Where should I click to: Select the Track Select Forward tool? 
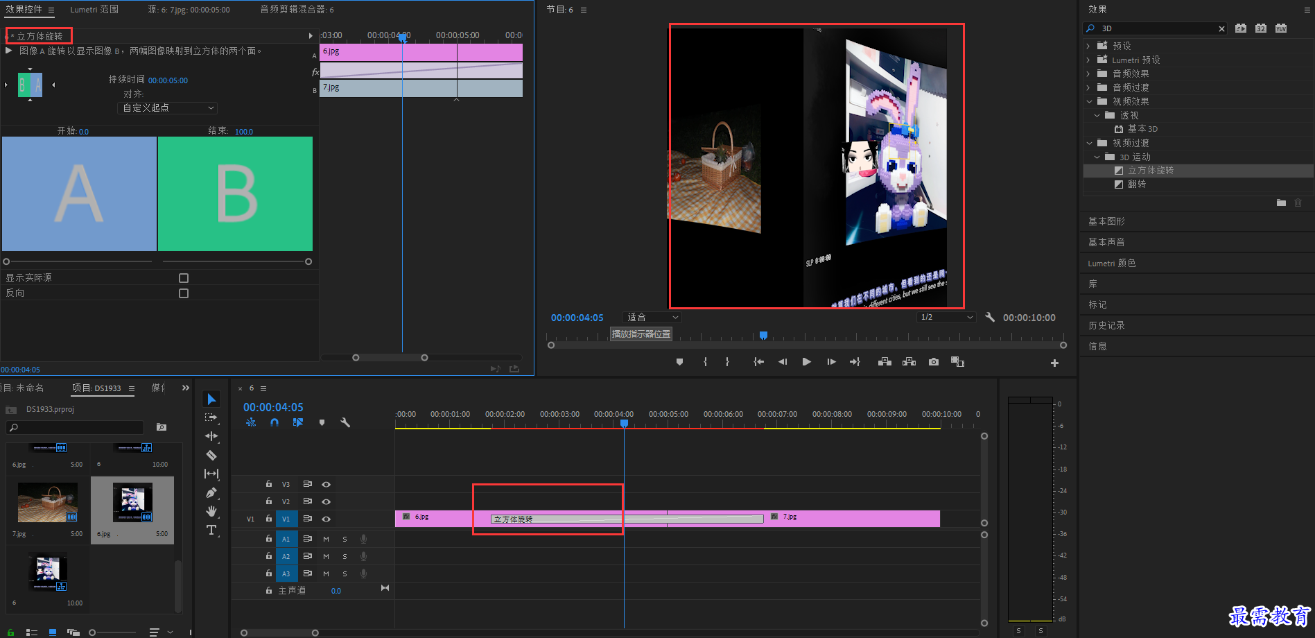pyautogui.click(x=211, y=417)
